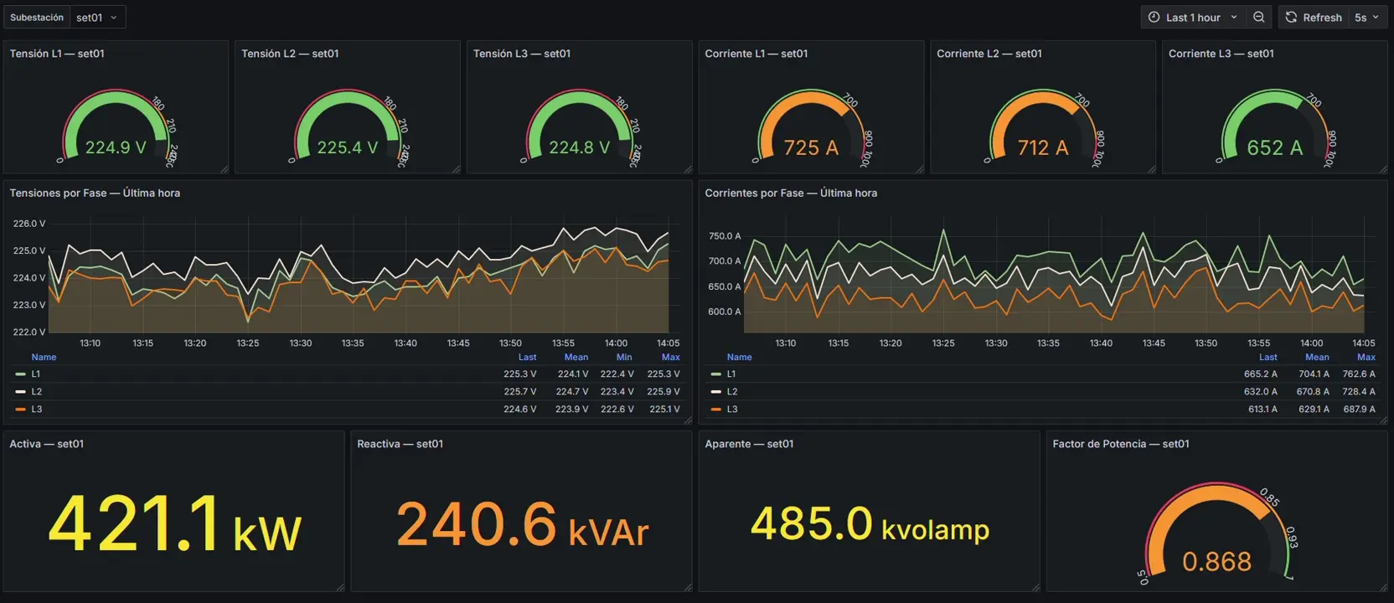Viewport: 1394px width, 603px height.
Task: Click resize handle of Tensión L1 panel
Action: click(224, 169)
